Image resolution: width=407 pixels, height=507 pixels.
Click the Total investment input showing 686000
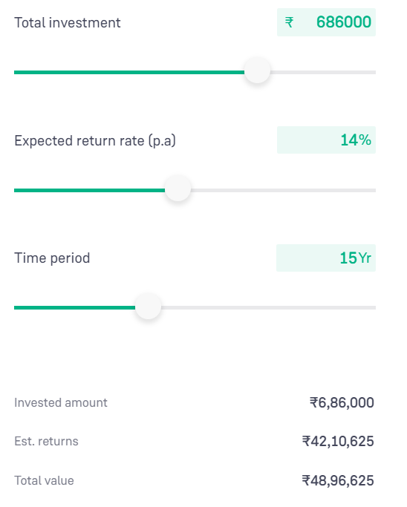tap(326, 22)
